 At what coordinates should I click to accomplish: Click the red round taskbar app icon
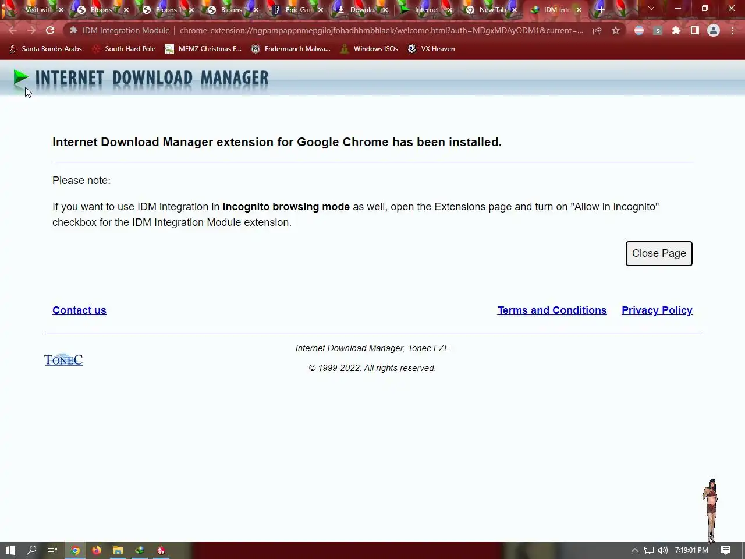click(161, 550)
